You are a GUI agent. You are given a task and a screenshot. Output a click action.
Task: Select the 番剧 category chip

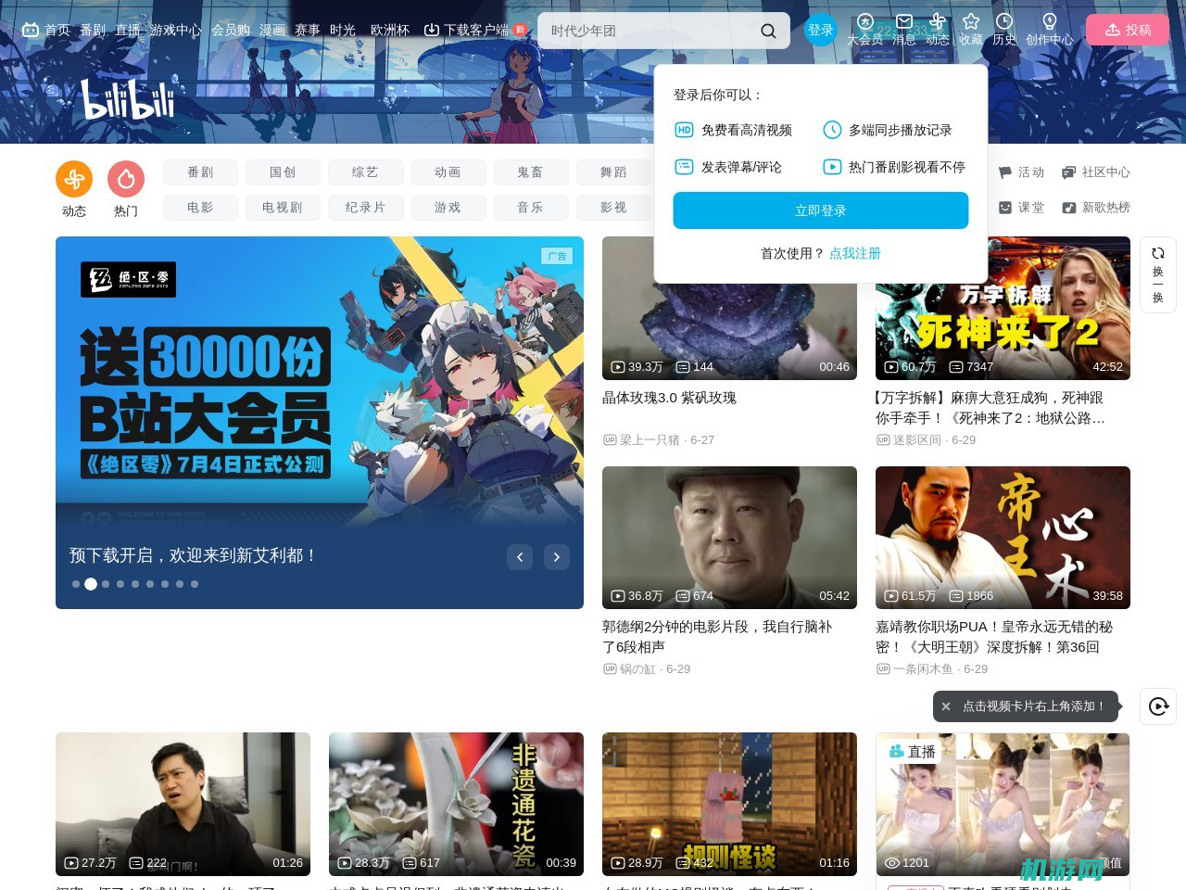pyautogui.click(x=200, y=172)
